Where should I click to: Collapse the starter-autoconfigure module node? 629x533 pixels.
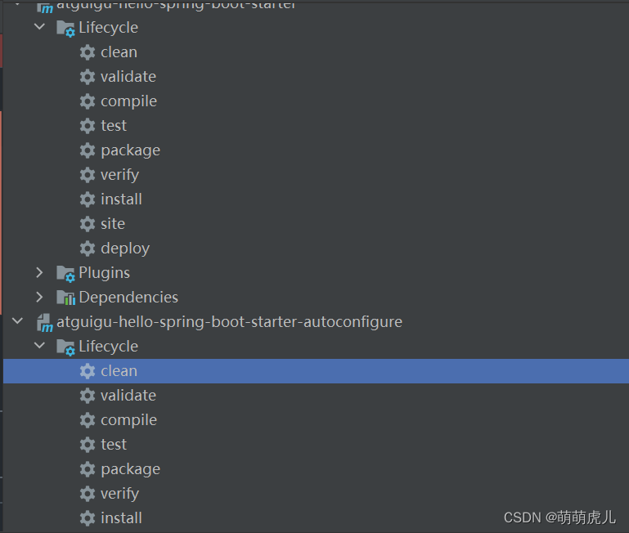point(20,322)
